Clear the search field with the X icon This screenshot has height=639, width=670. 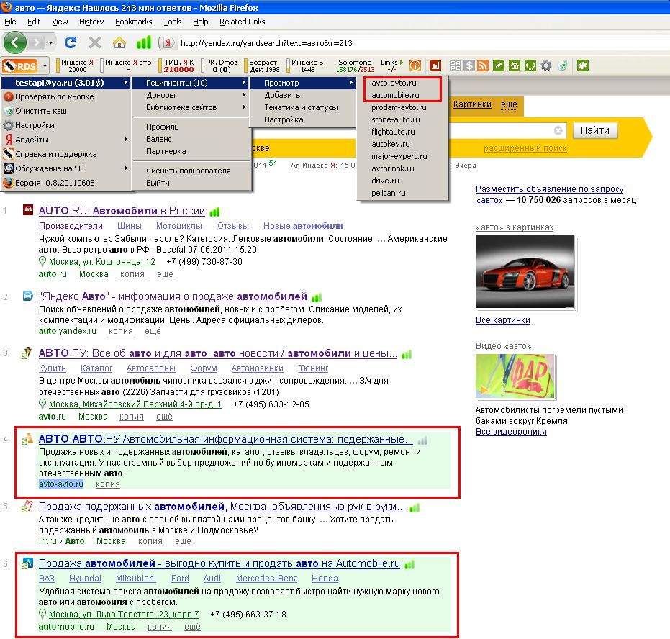[558, 130]
